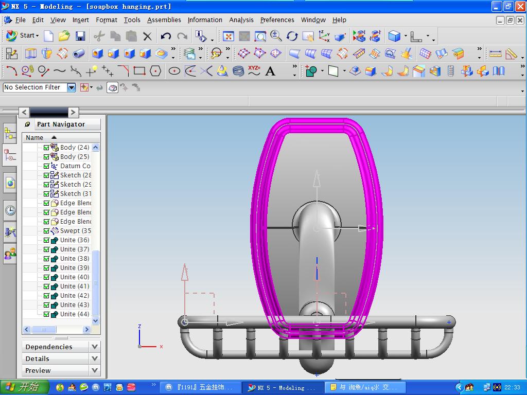This screenshot has height=395, width=527.
Task: Open the No Selection Filter dropdown
Action: (71, 87)
